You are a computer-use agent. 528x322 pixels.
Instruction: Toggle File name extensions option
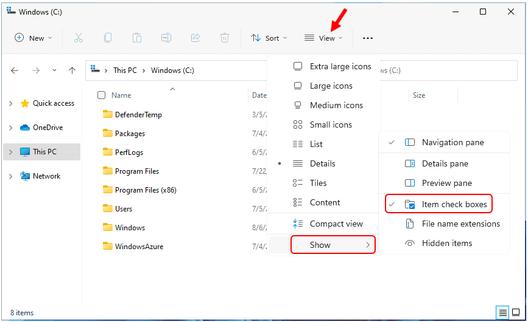(444, 224)
